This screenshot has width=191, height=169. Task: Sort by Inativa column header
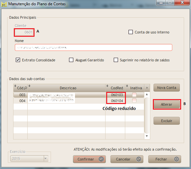point(134,88)
